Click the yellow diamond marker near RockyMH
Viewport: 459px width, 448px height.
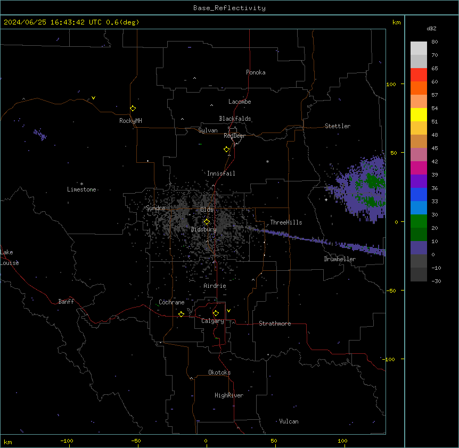click(133, 109)
